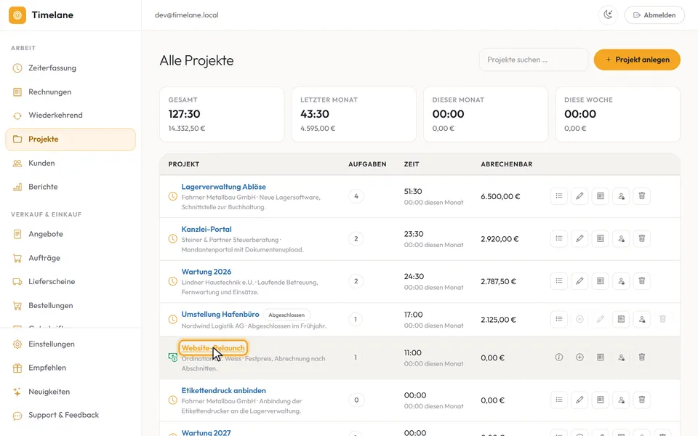698x436 pixels.
Task: Open the Lagerverwaltung Ablöse project link
Action: click(x=223, y=187)
